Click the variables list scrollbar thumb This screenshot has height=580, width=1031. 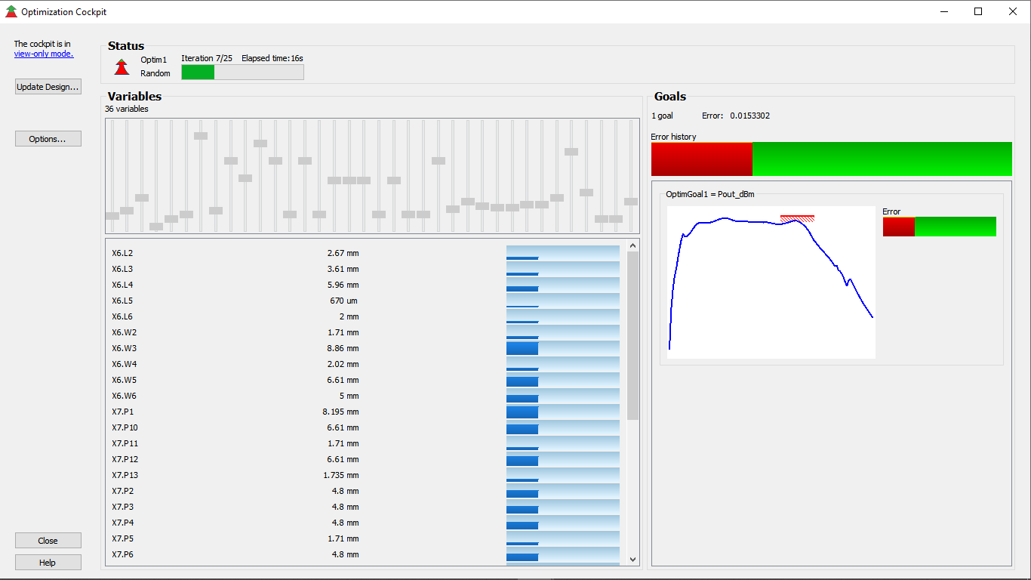(x=632, y=335)
